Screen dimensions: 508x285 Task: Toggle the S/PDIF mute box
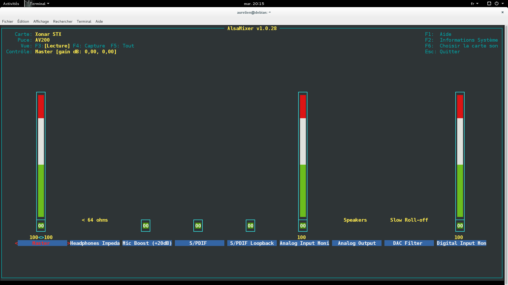pyautogui.click(x=198, y=226)
